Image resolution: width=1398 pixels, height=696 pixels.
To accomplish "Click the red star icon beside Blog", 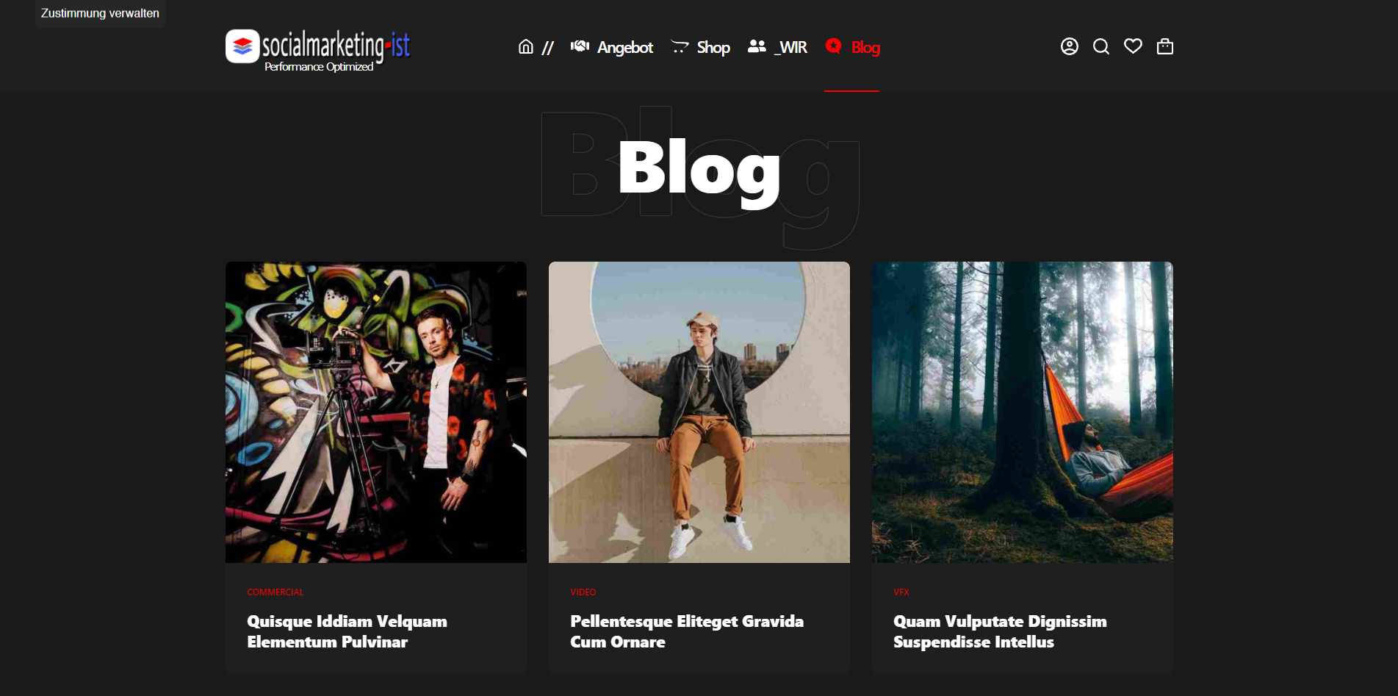I will [x=833, y=46].
